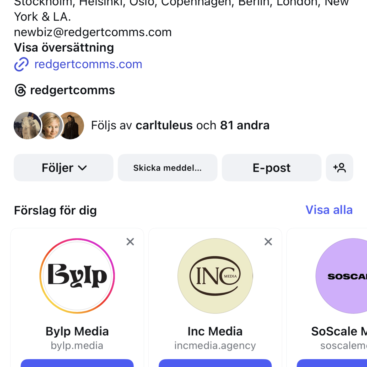Click the Bylp Media follow button

[x=77, y=363]
